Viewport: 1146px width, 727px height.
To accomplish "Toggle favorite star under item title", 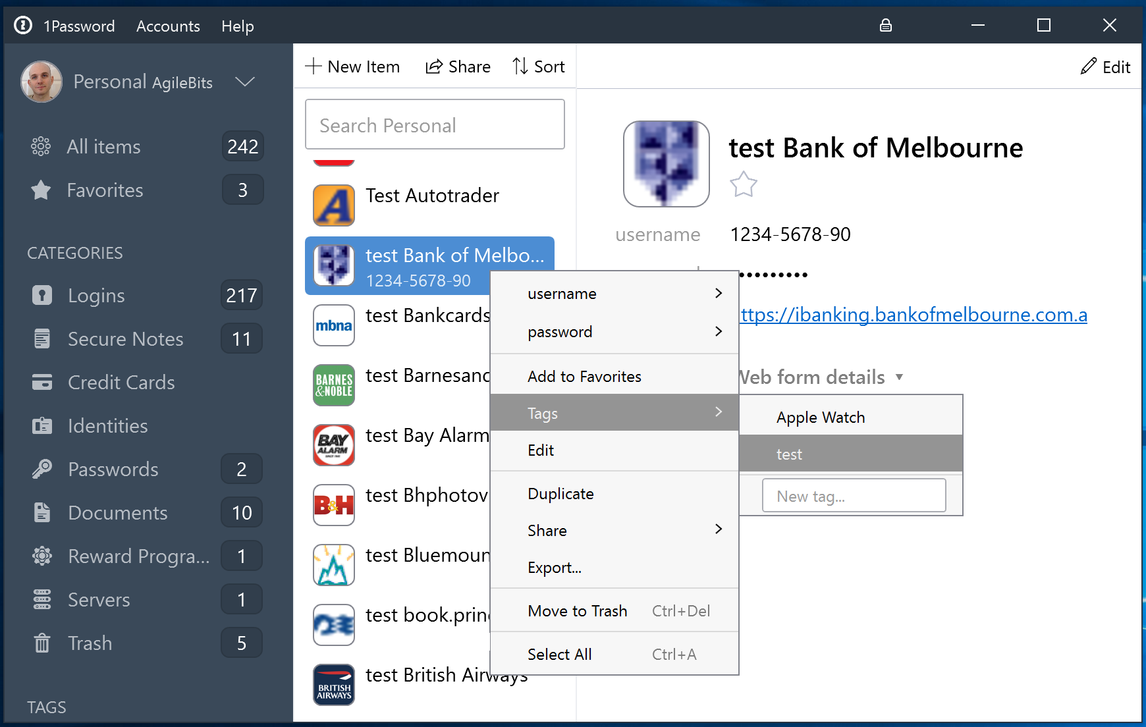I will click(x=744, y=184).
